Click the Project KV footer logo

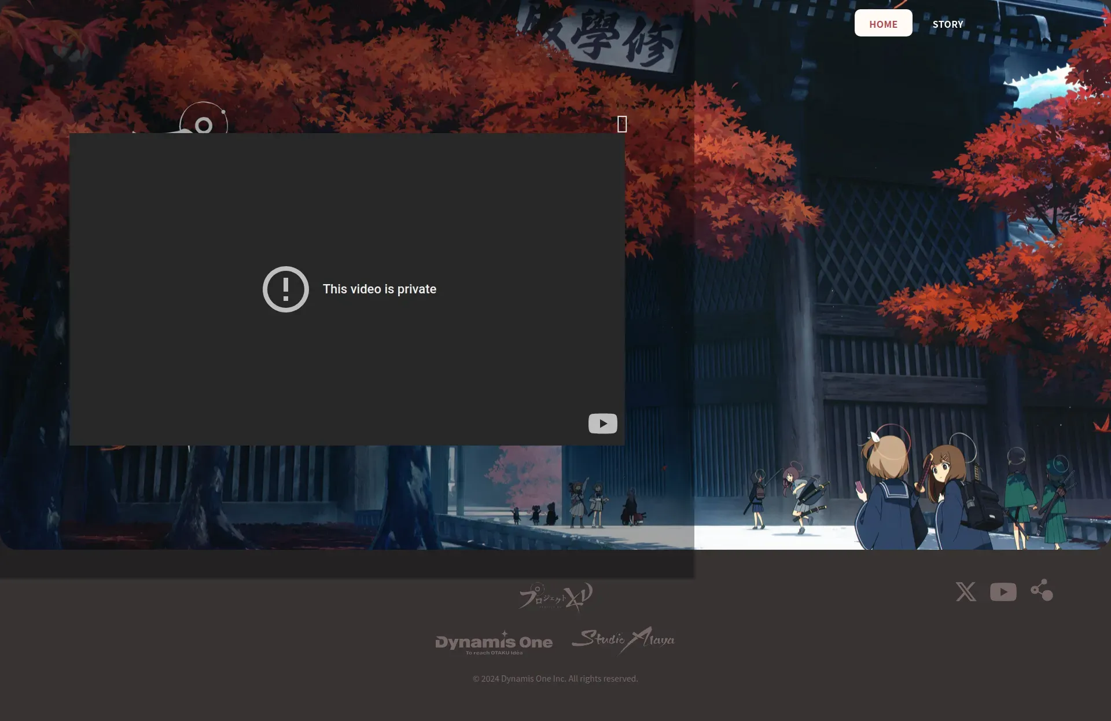tap(555, 597)
